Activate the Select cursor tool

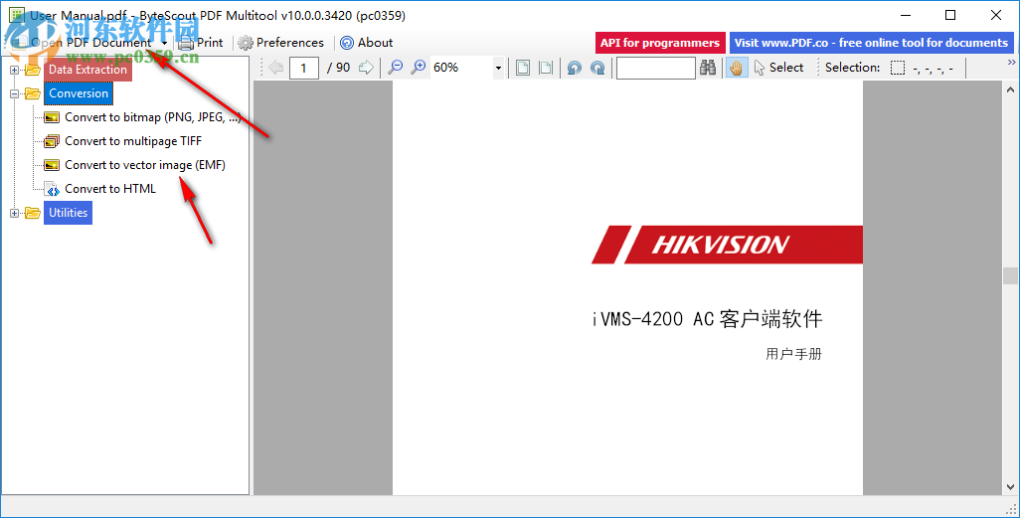point(778,67)
